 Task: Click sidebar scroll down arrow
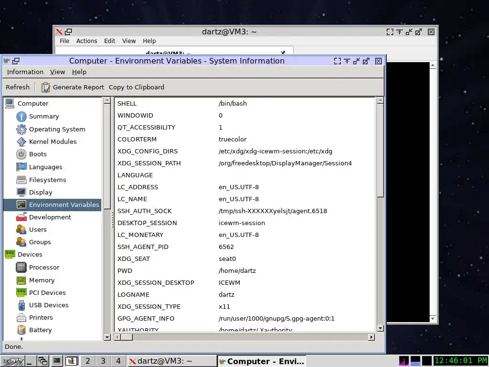[x=107, y=337]
